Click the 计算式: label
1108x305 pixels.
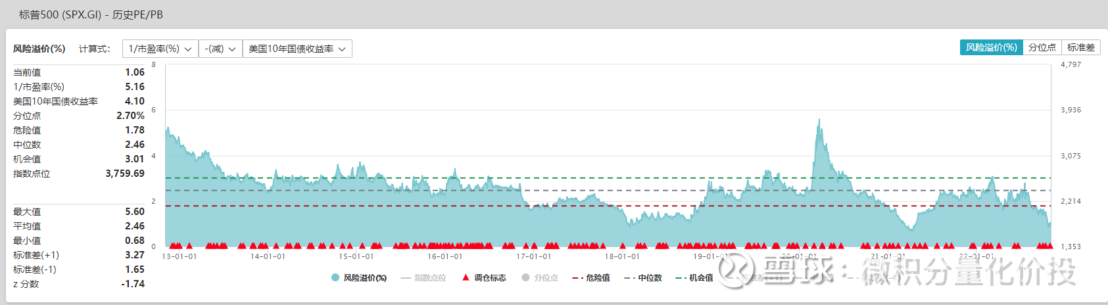pyautogui.click(x=95, y=49)
